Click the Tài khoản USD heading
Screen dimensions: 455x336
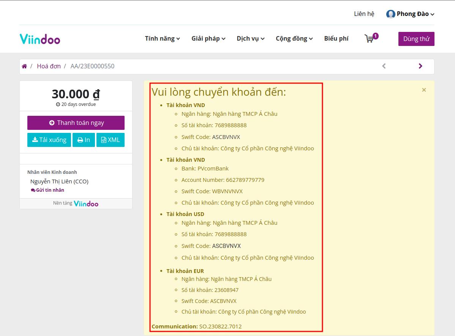185,214
